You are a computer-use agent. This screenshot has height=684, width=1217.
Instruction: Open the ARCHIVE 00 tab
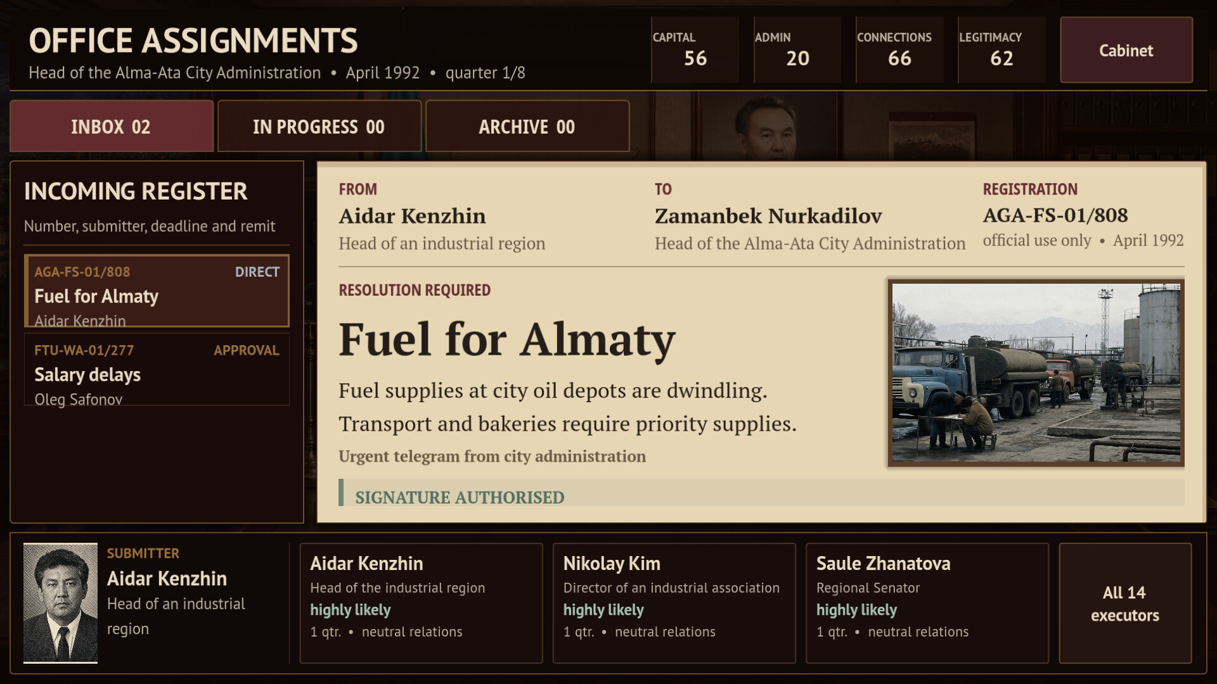point(527,126)
